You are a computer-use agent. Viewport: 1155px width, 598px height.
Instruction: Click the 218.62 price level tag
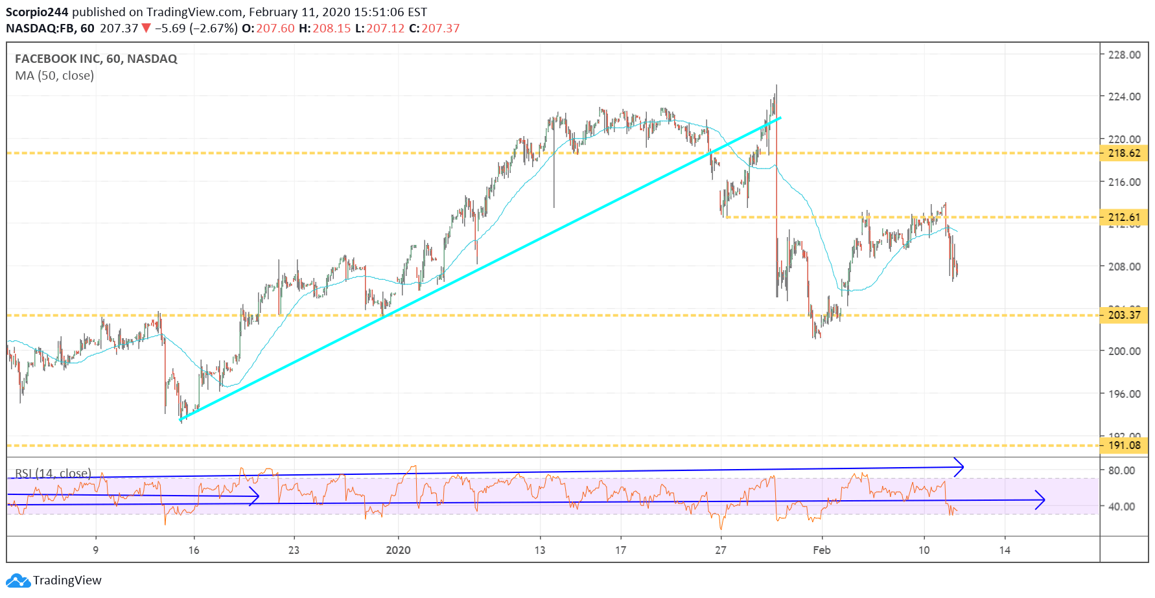tap(1125, 154)
